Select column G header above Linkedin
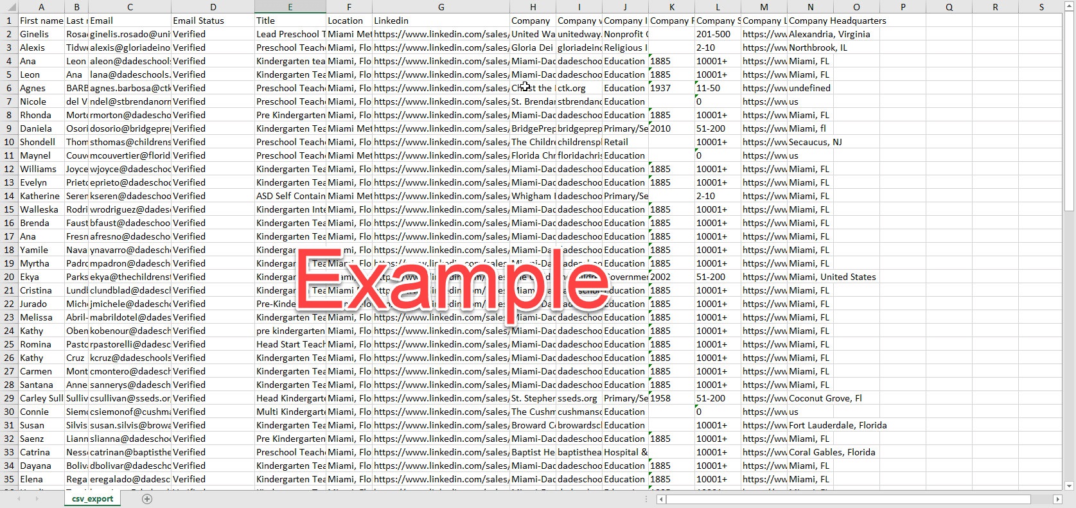The height and width of the screenshot is (508, 1076). coord(441,7)
